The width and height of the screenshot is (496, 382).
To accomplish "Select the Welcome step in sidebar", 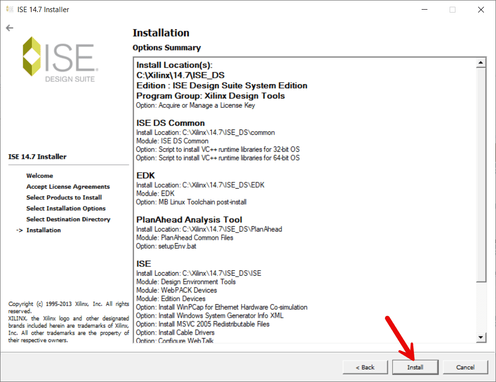I will click(x=40, y=176).
